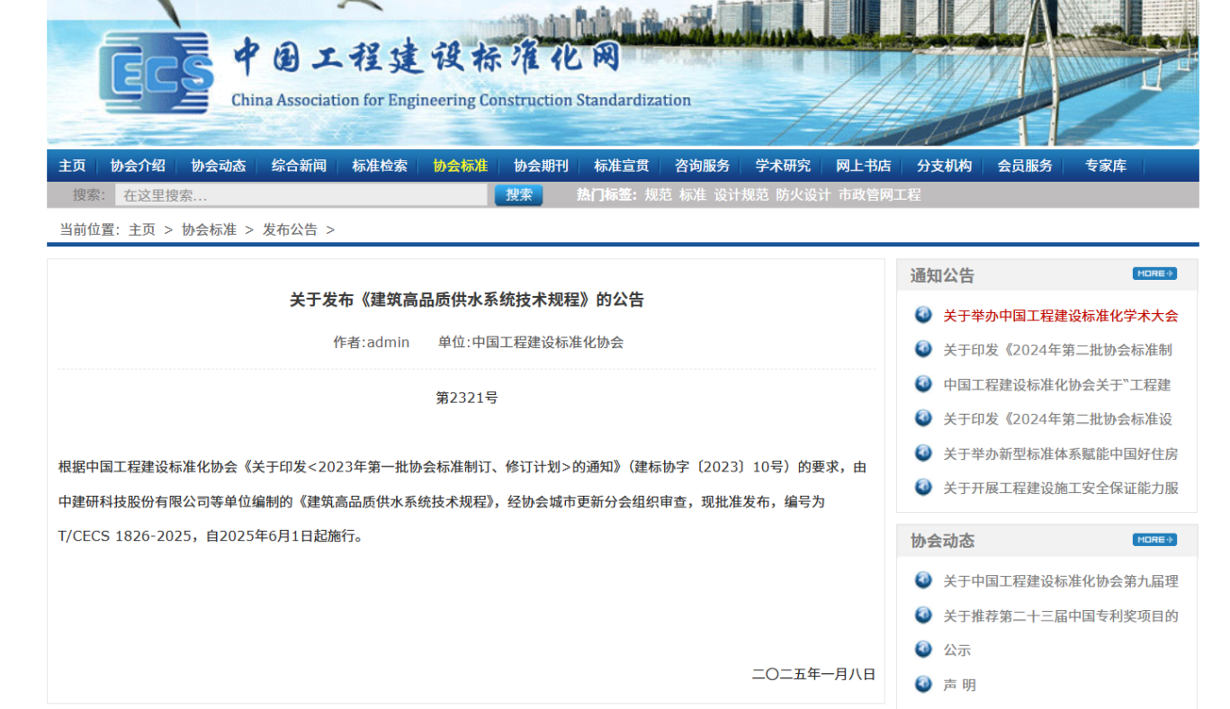This screenshot has height=709, width=1230.
Task: Focus the 在这里搜索 search field
Action: coord(301,195)
